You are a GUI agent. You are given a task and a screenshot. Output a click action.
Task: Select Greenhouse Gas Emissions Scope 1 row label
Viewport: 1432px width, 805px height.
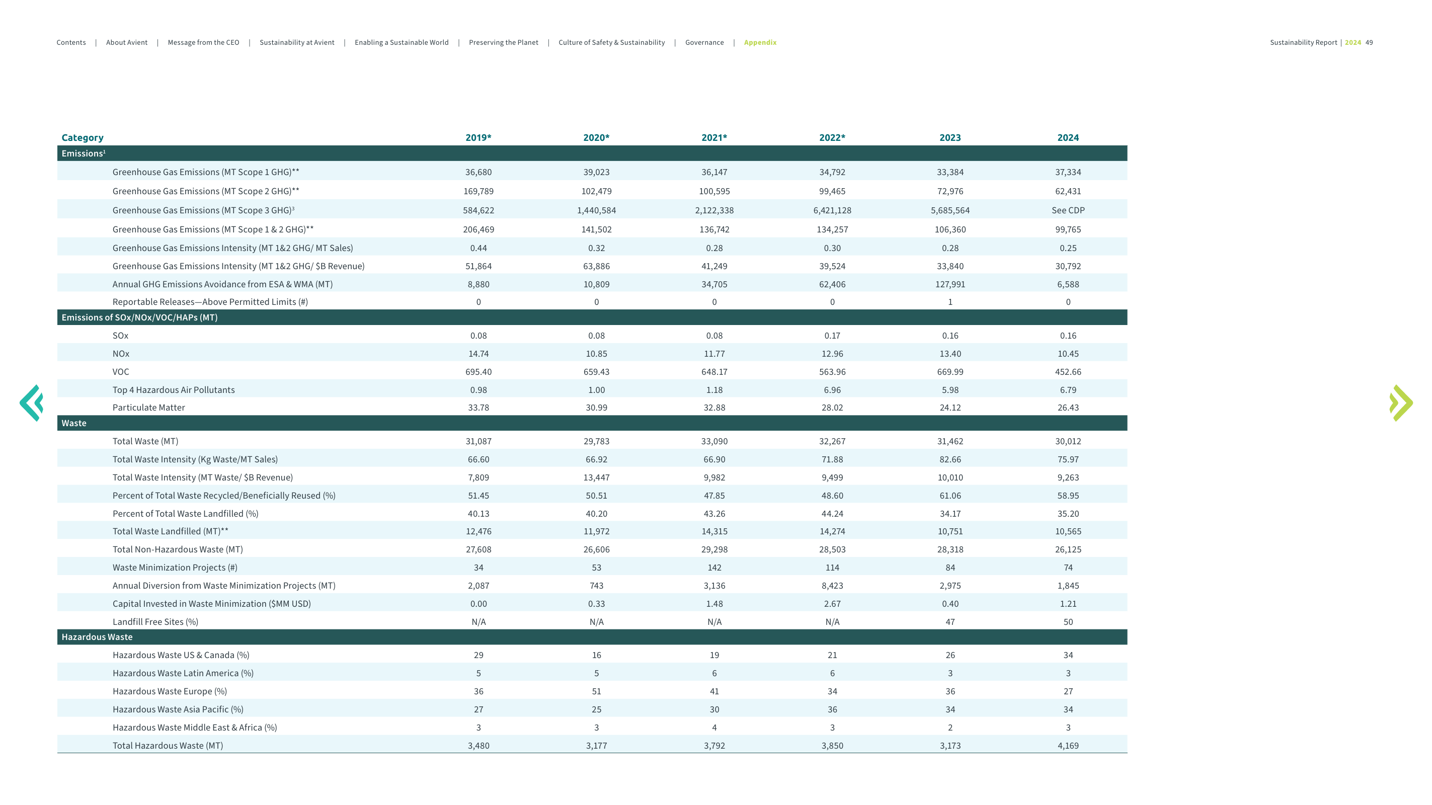206,173
